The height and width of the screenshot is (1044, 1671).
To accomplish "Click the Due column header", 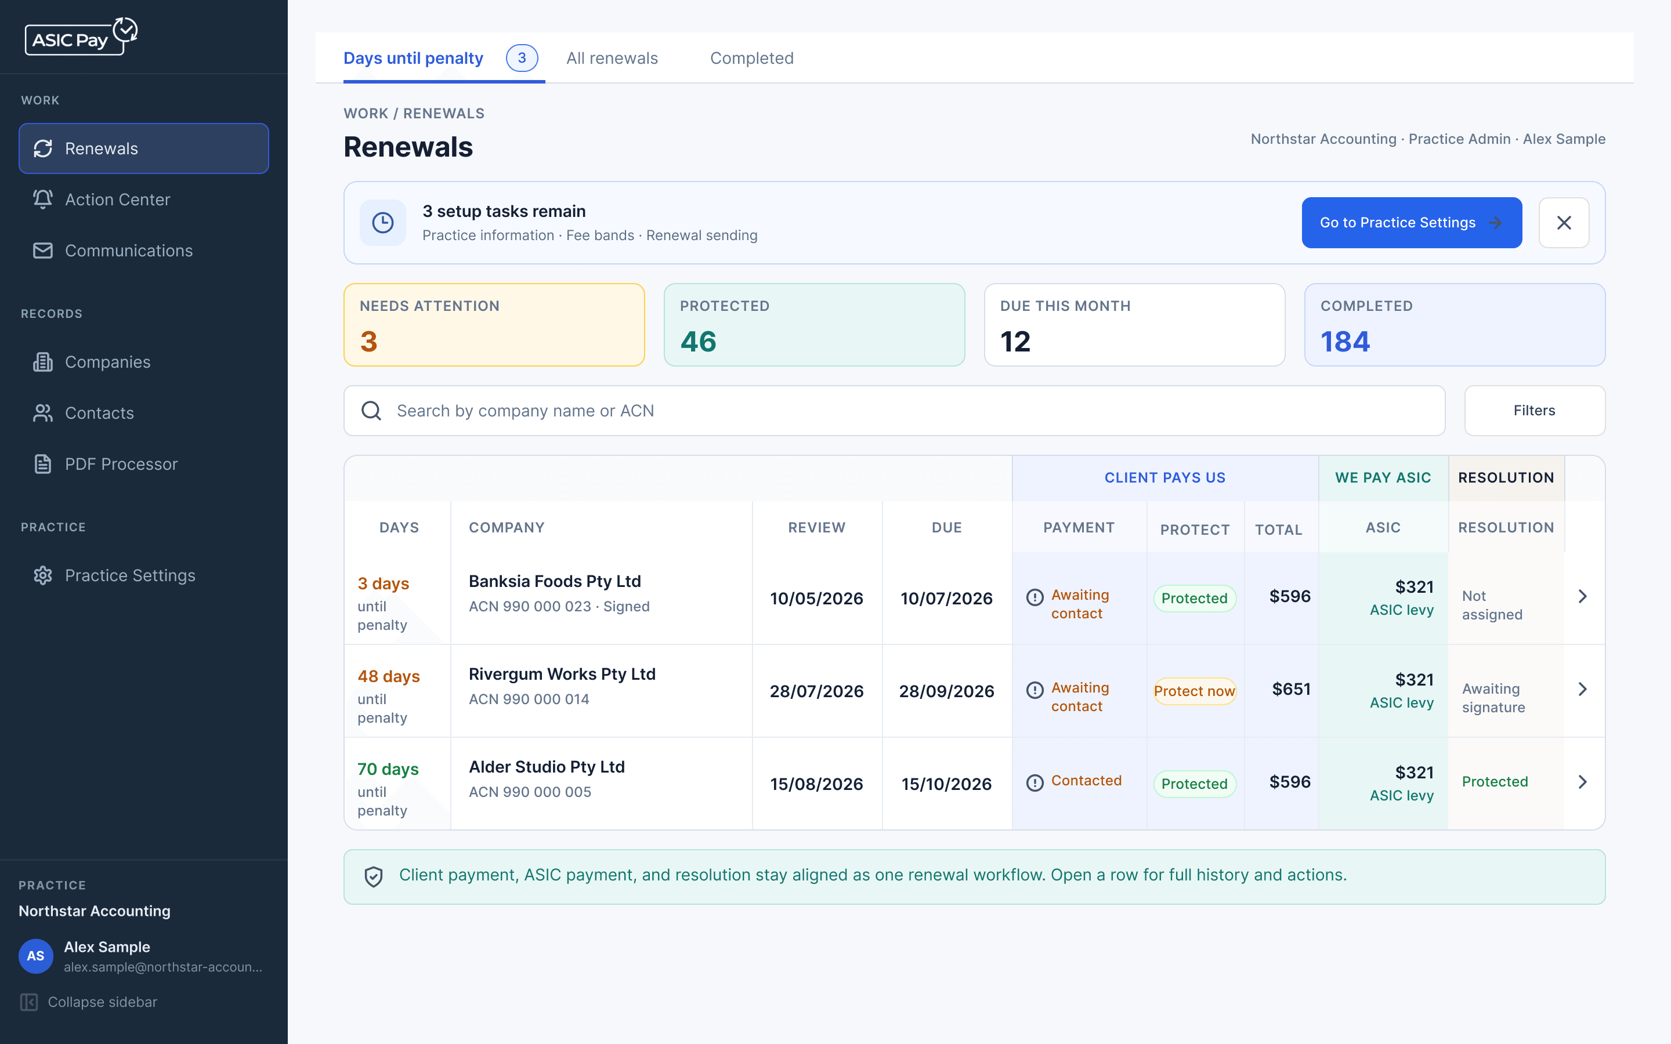I will coord(947,528).
